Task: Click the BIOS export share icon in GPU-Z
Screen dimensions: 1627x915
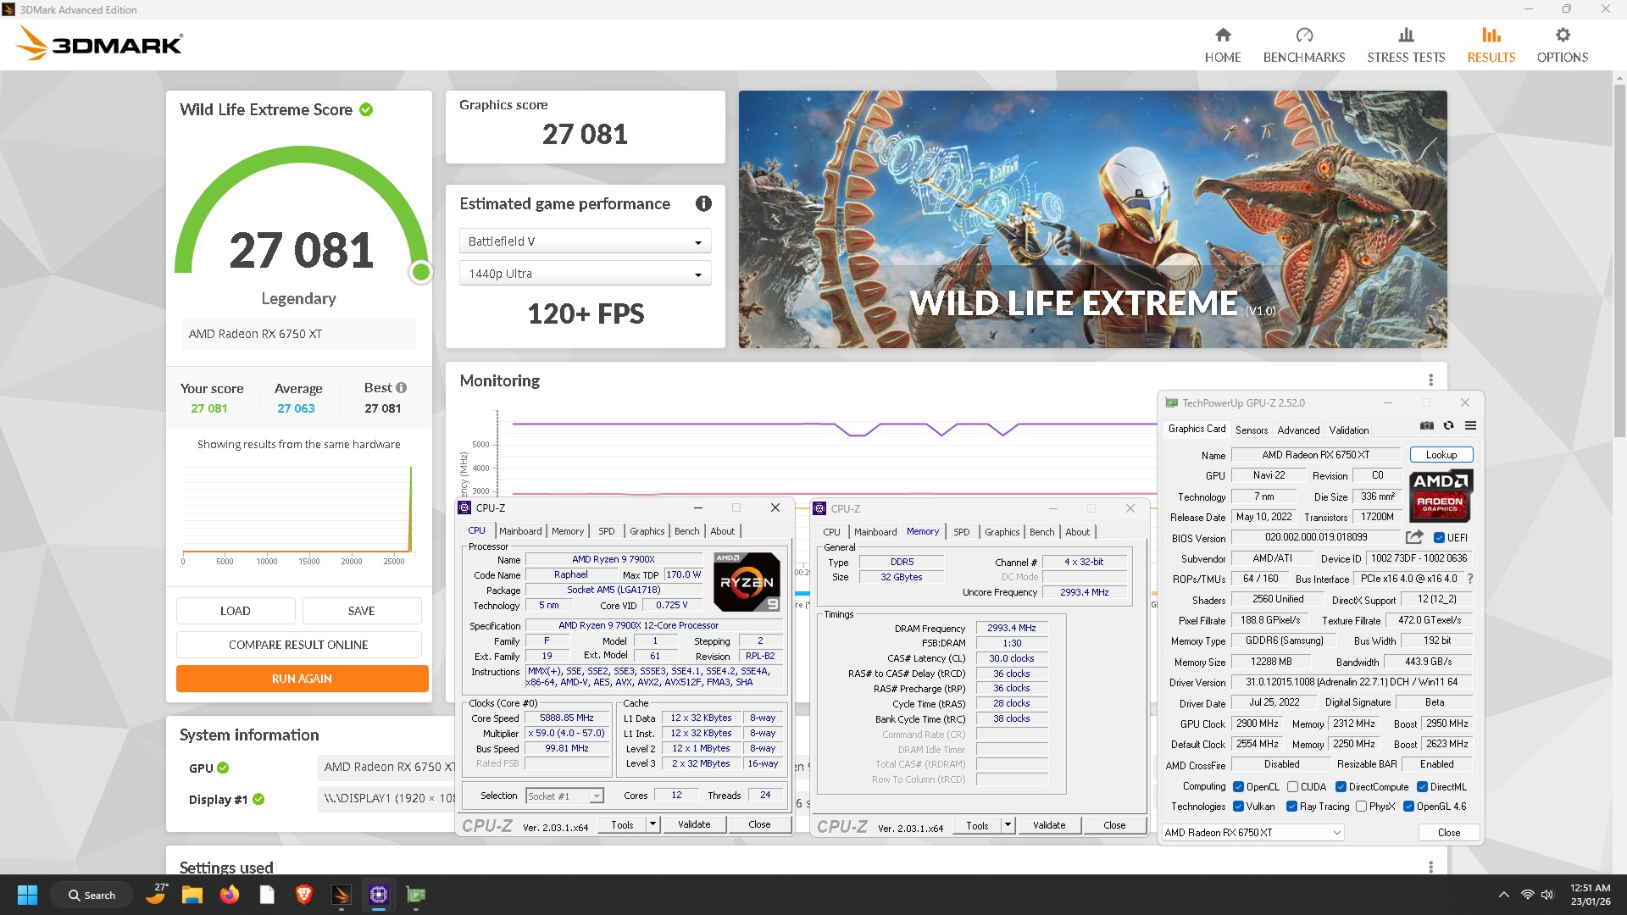Action: (x=1413, y=537)
